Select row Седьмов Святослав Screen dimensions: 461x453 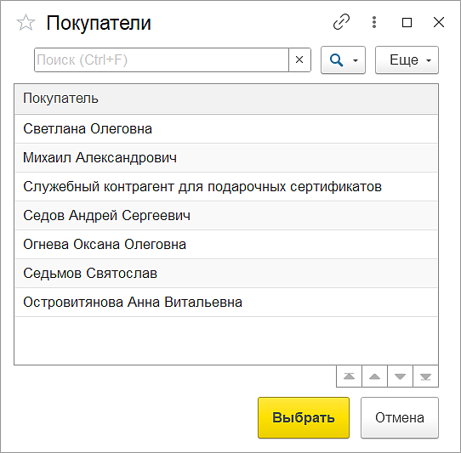[226, 273]
